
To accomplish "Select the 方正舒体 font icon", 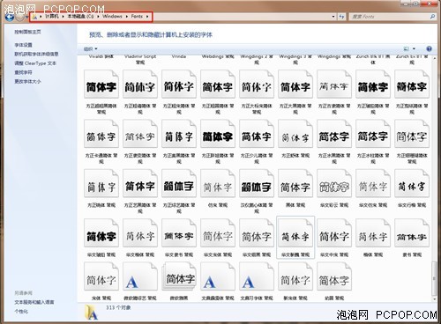I will click(x=295, y=134).
